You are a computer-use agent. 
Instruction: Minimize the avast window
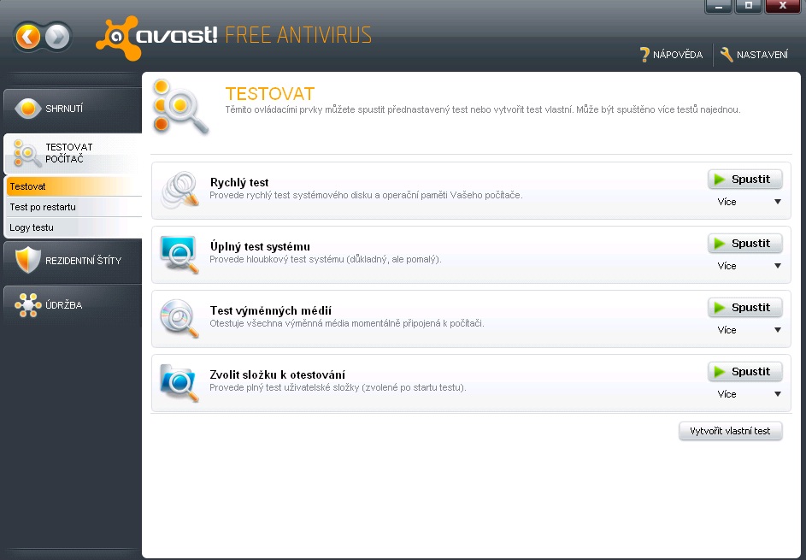click(719, 6)
